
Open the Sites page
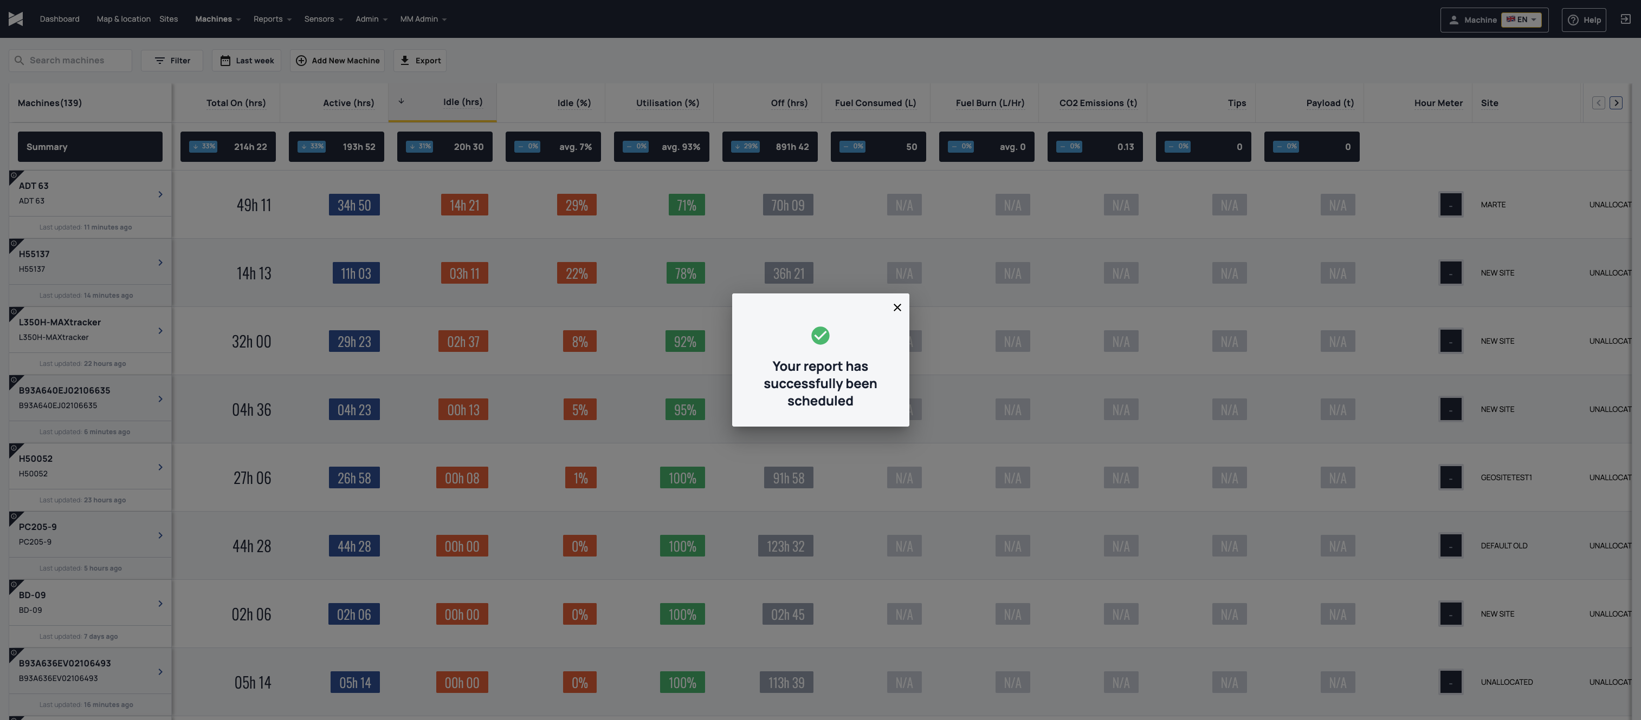[168, 19]
